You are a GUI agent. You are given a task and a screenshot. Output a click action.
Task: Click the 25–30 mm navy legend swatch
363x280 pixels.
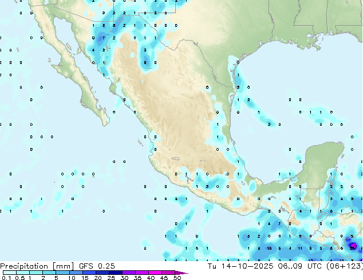[x=115, y=273]
